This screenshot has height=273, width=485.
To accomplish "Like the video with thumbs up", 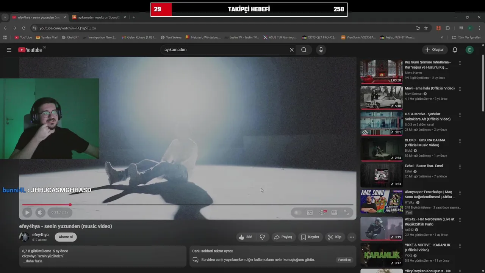I will click(245, 237).
